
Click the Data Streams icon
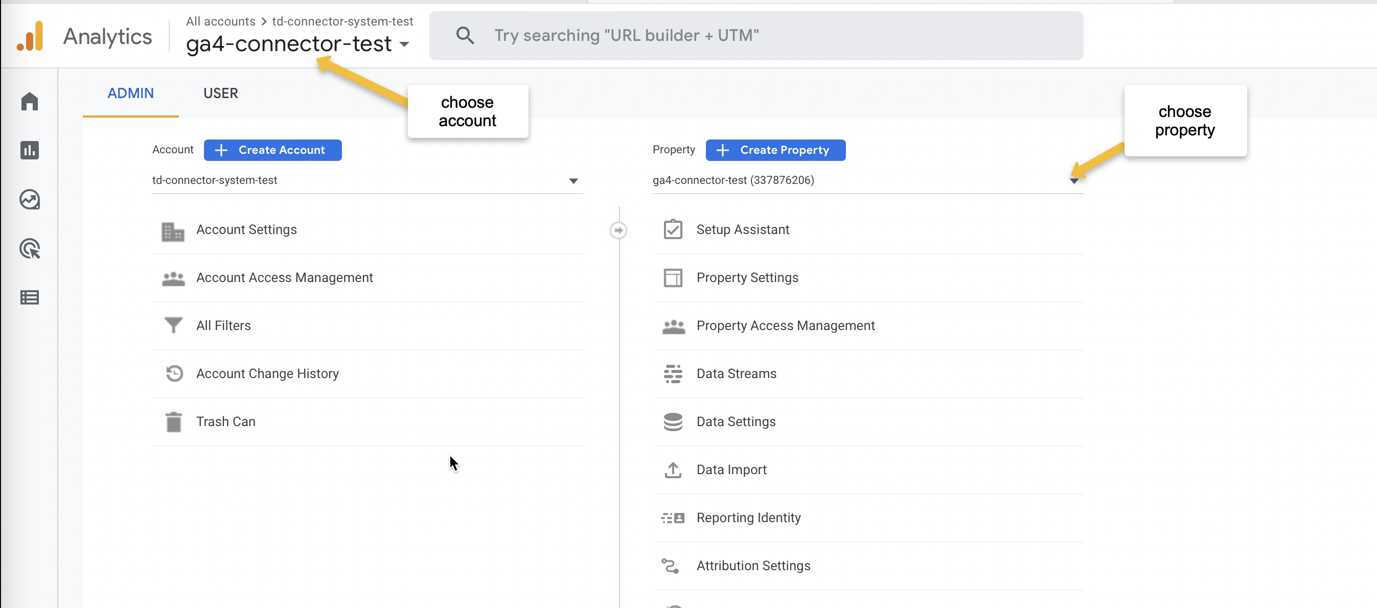pyautogui.click(x=673, y=373)
